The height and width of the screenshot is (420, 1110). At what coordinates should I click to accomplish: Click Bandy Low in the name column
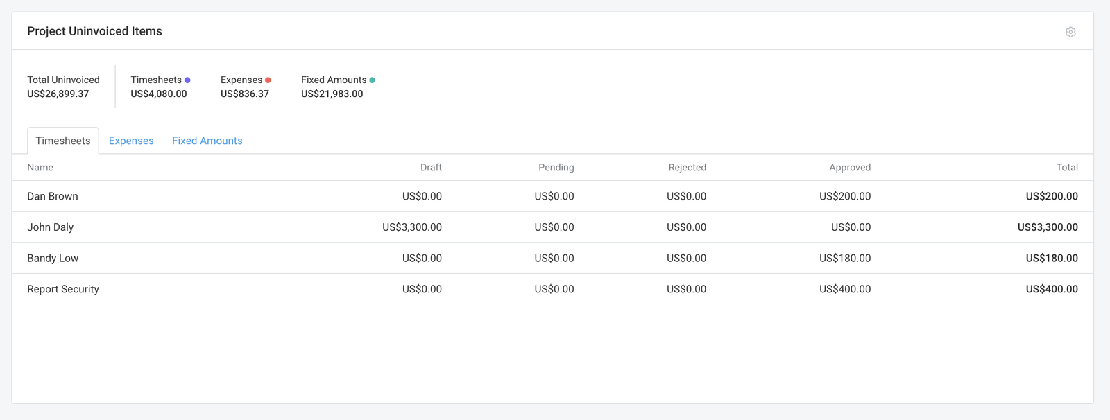[53, 259]
